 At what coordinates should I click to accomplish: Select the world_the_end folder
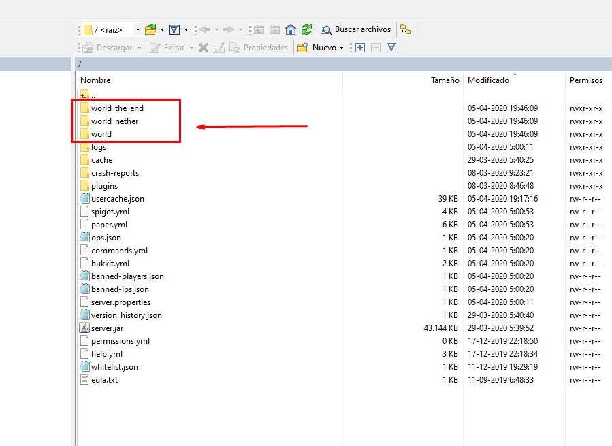112,108
